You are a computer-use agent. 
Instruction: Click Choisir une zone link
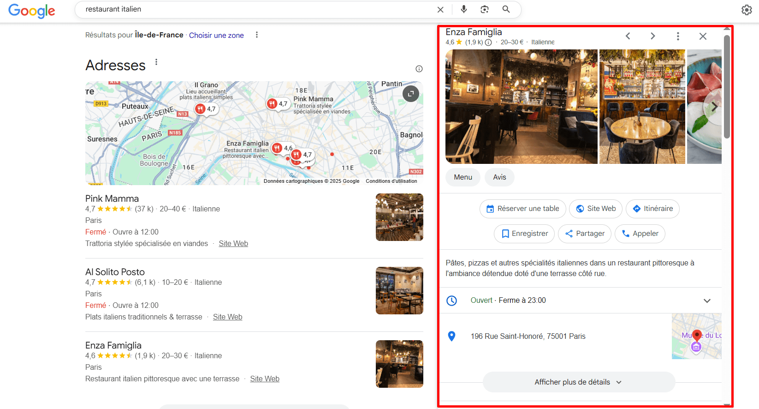tap(216, 35)
